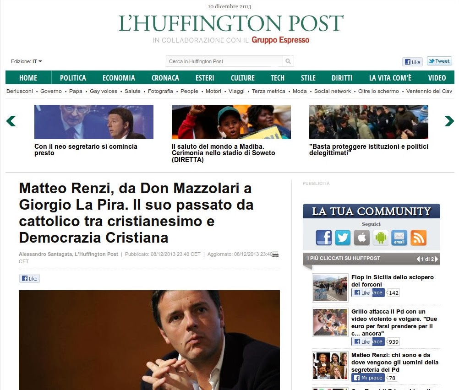Screen dimensions: 459x390
Task: Open the Edizione IT dropdown
Action: pyautogui.click(x=27, y=61)
